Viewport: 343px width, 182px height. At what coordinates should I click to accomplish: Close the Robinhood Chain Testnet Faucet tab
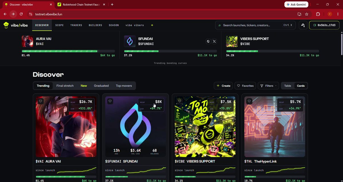[x=104, y=5]
